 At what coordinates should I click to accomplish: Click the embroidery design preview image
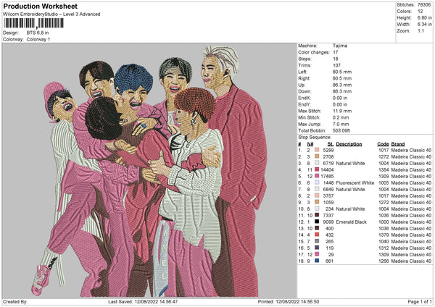pyautogui.click(x=149, y=171)
